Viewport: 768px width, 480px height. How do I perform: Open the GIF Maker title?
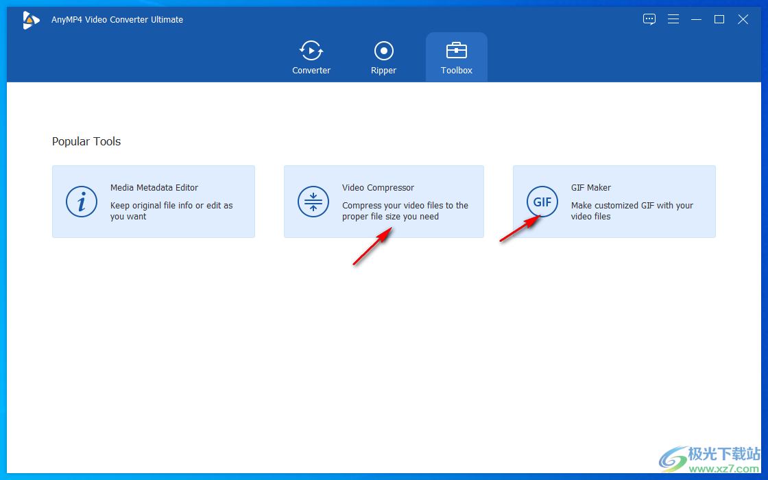point(590,188)
